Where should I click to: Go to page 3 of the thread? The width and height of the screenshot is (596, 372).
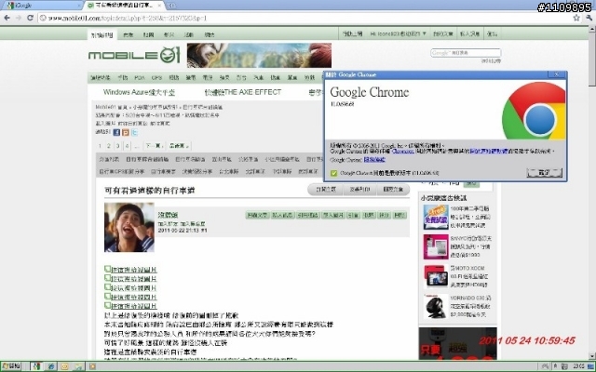118,146
